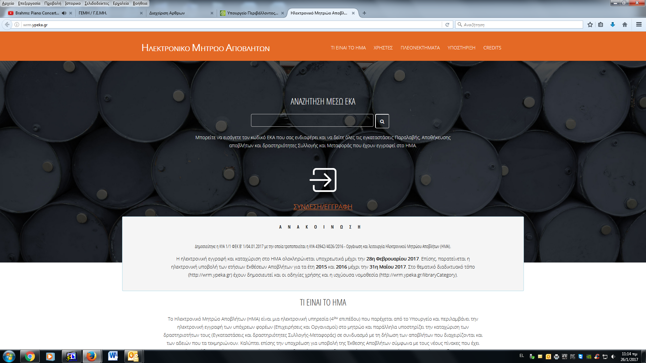Open Microsoft Word from the taskbar
Image resolution: width=646 pixels, height=363 pixels.
click(113, 356)
